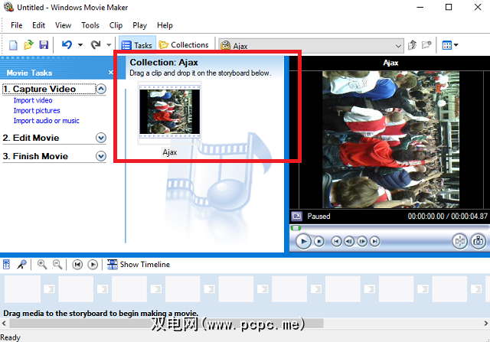Click the 3. Finish Movie heading
The width and height of the screenshot is (490, 342).
pos(35,156)
